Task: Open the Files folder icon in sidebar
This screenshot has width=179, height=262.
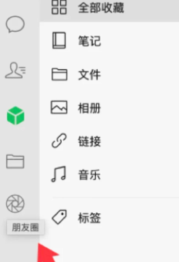Action: [x=15, y=161]
